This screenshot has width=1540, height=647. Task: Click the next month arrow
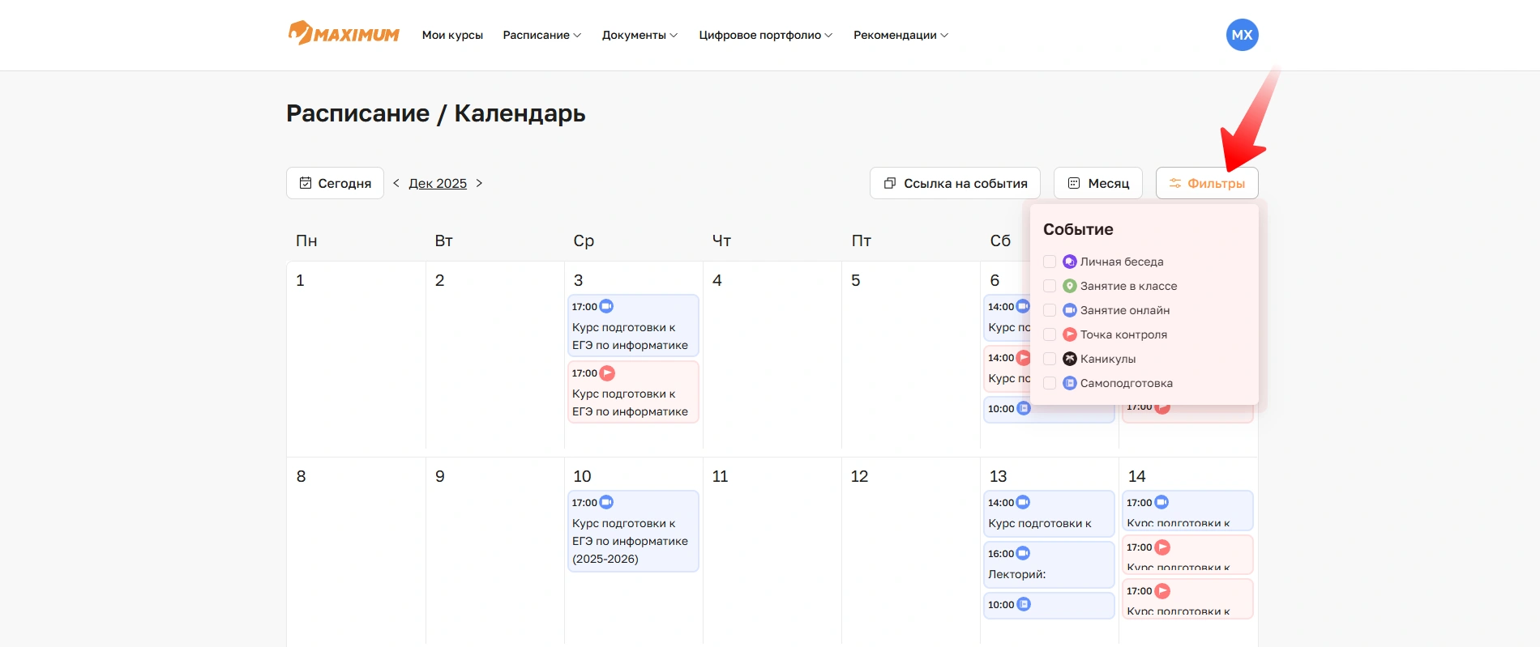[x=479, y=183]
